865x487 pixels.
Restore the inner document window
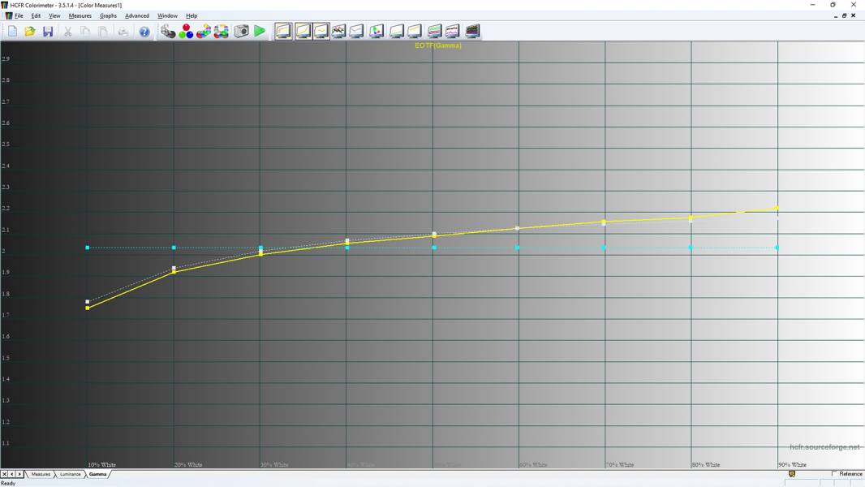[844, 16]
